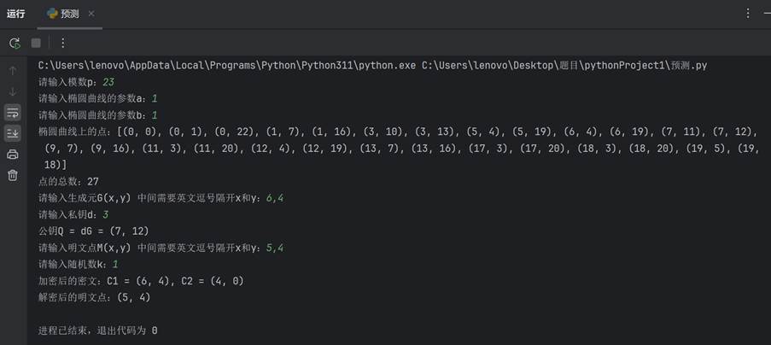Open the python.exe path link
The width and height of the screenshot is (771, 345).
[x=227, y=66]
